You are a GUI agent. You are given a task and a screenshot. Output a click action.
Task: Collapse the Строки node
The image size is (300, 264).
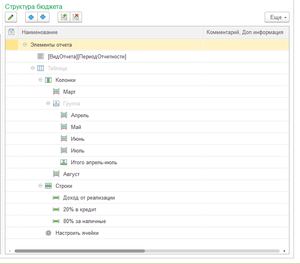(x=41, y=186)
